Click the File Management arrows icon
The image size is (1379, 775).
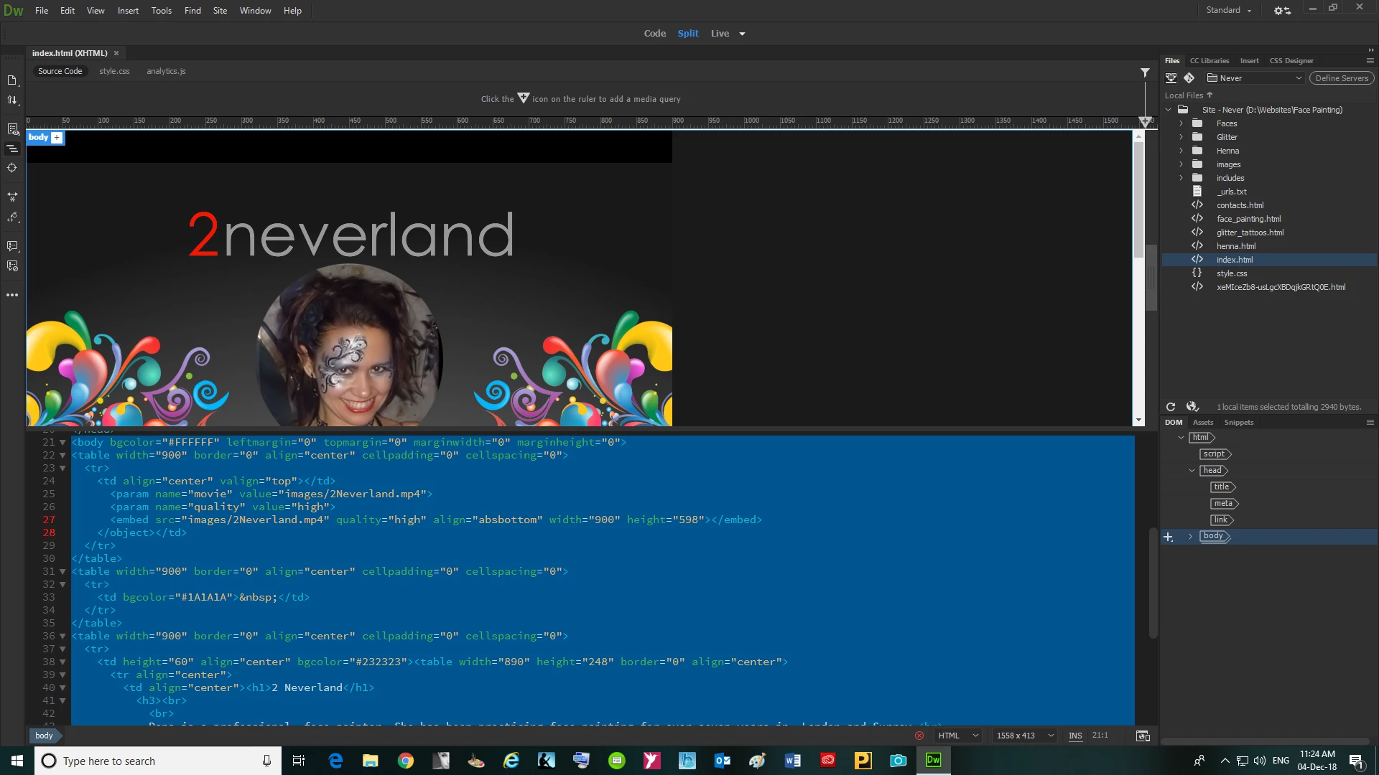[11, 100]
